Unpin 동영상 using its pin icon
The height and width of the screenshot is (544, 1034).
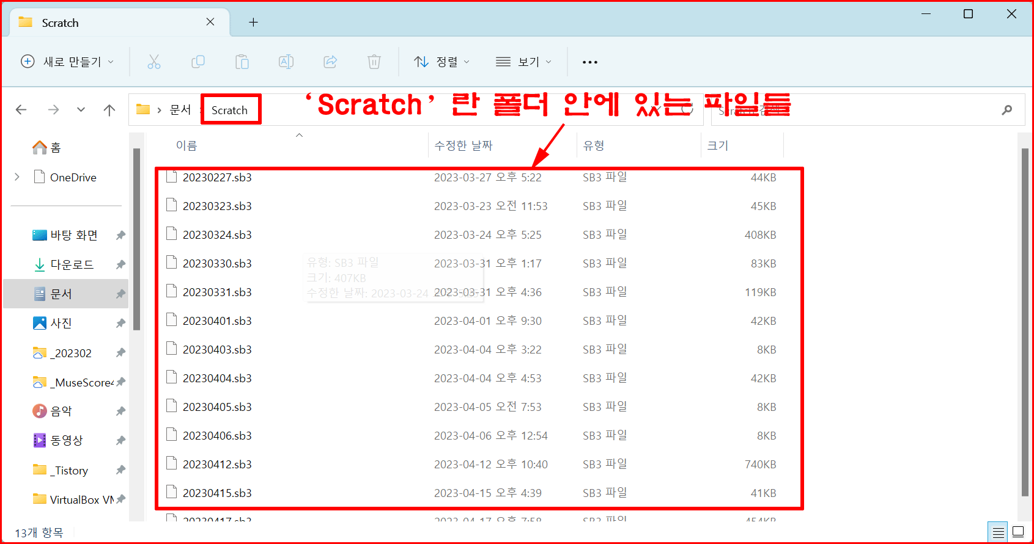click(x=120, y=440)
